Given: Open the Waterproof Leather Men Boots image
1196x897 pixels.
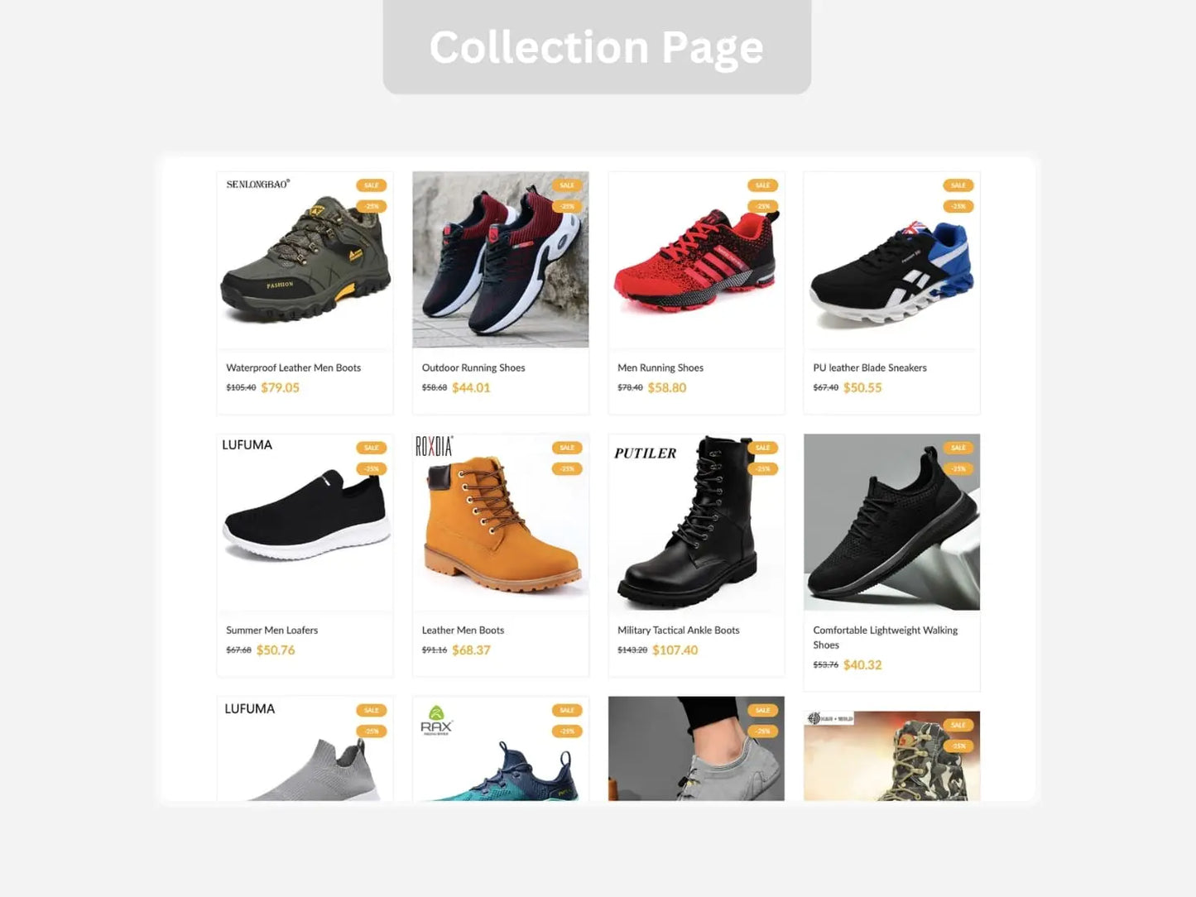Looking at the screenshot, I should tap(305, 260).
